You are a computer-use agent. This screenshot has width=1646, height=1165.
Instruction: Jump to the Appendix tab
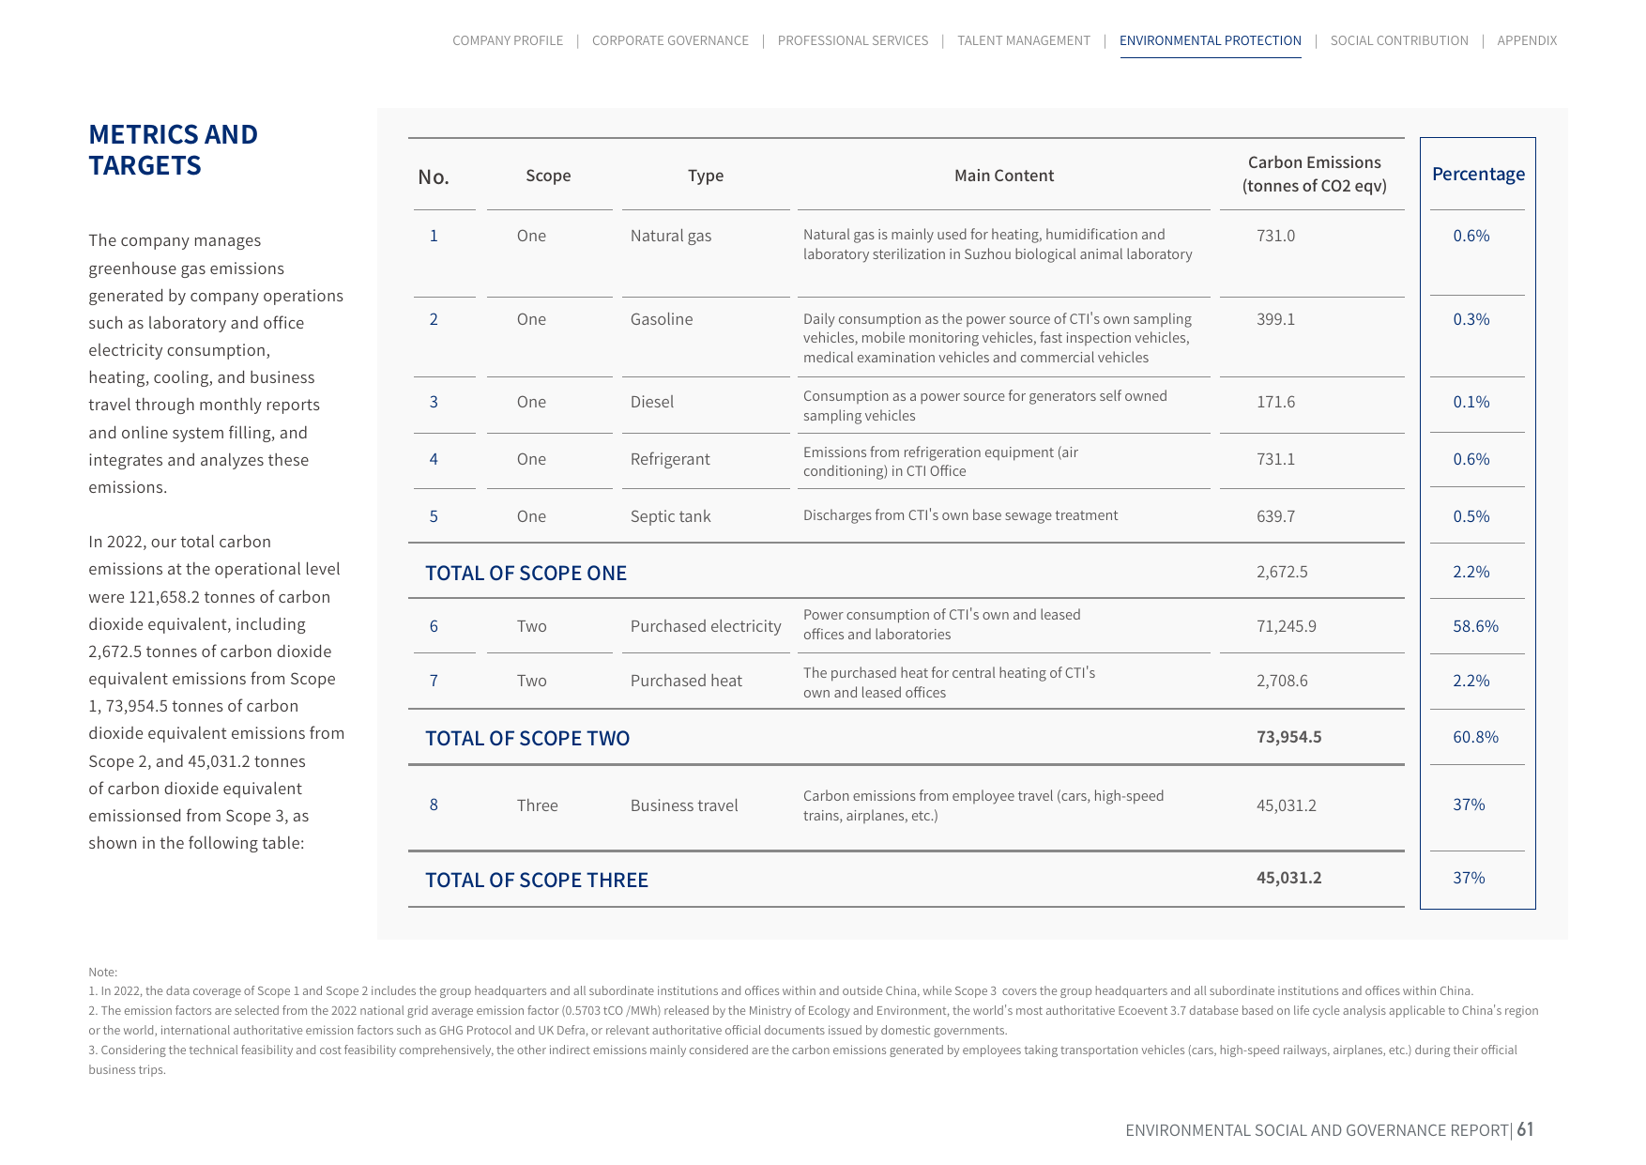(x=1527, y=40)
